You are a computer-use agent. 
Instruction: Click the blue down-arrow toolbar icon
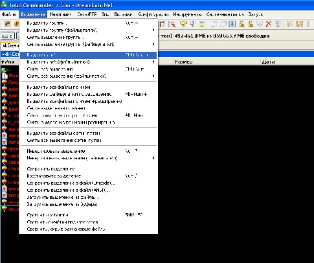(232, 24)
